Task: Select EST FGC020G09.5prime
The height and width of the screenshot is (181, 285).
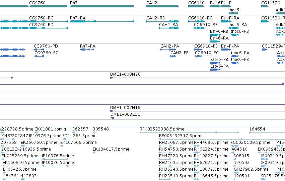Action: tap(250, 143)
